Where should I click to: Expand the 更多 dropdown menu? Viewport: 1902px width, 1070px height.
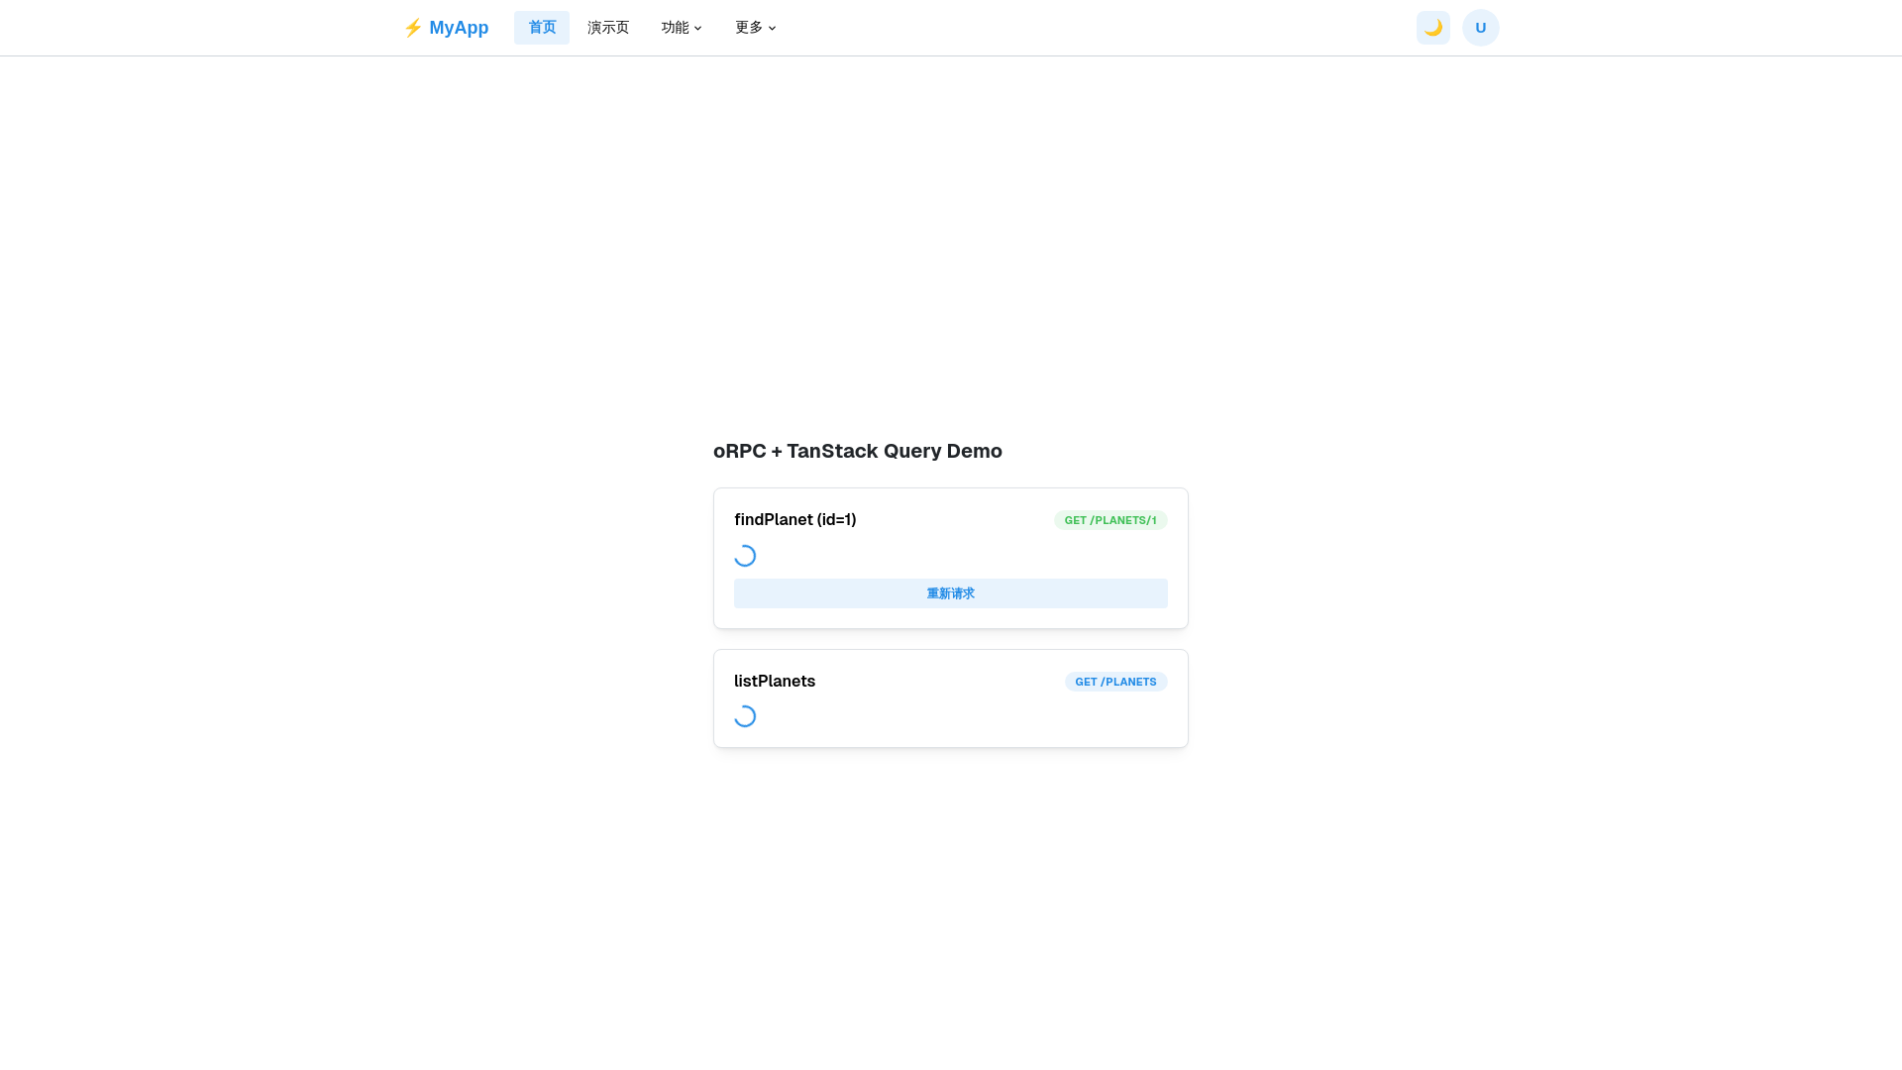coord(756,28)
